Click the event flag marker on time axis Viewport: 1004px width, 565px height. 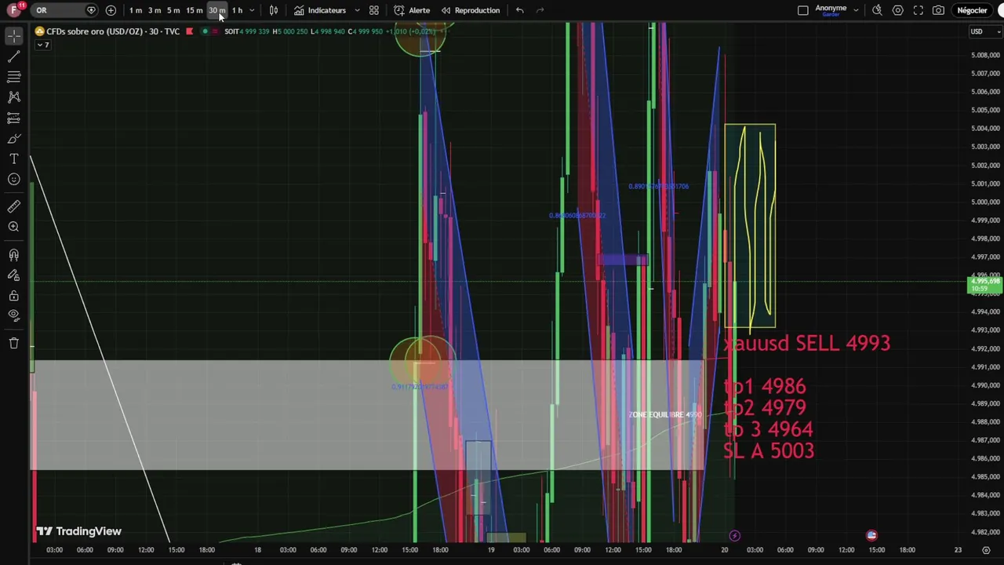(871, 535)
